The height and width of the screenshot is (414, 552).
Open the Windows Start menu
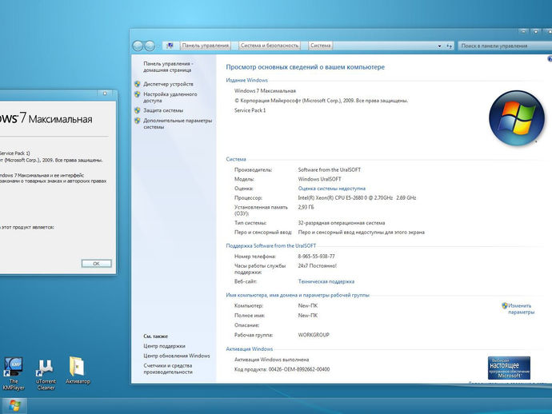(14, 405)
